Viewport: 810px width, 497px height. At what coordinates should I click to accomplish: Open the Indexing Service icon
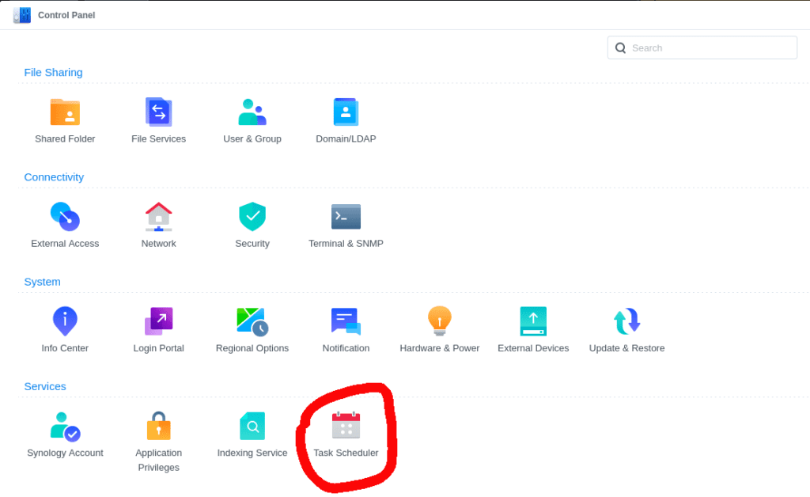tap(252, 426)
